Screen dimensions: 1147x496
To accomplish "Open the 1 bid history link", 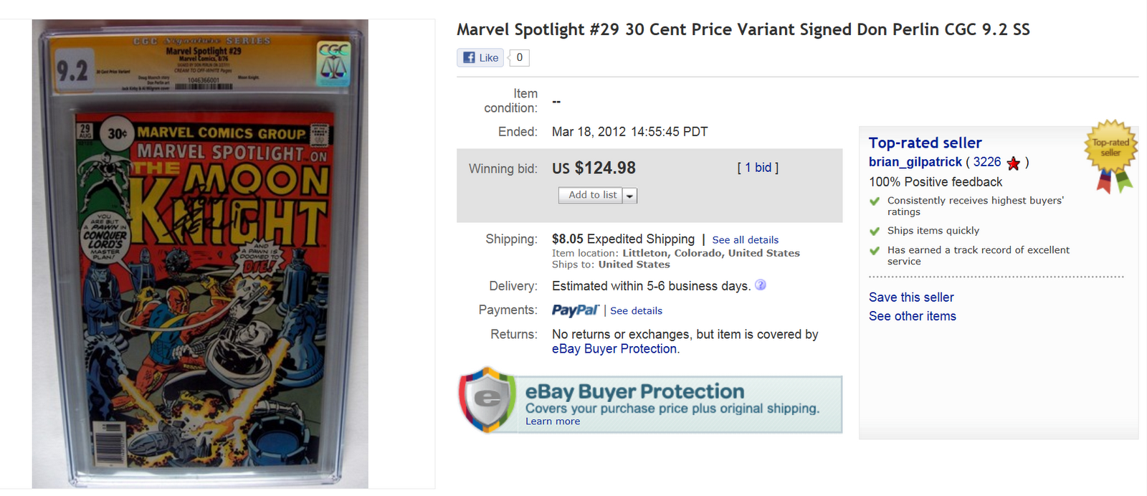I will pyautogui.click(x=758, y=168).
